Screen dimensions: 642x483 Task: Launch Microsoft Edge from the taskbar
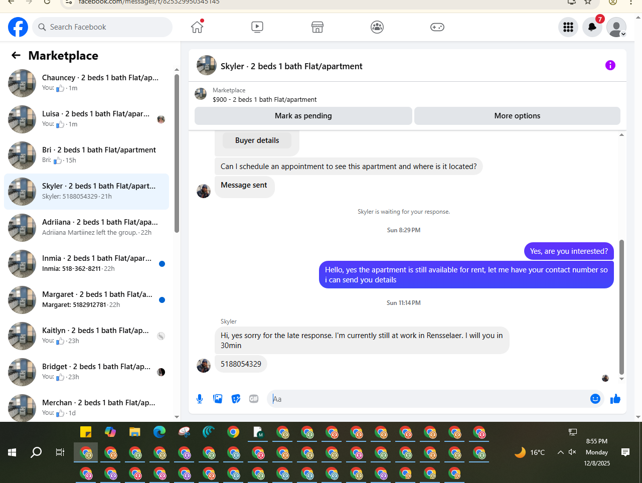(159, 432)
